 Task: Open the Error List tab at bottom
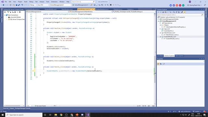pyautogui.click(x=6, y=108)
